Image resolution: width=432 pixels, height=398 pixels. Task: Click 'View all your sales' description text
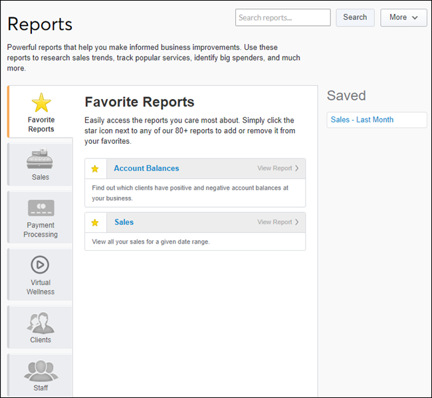[x=151, y=242]
